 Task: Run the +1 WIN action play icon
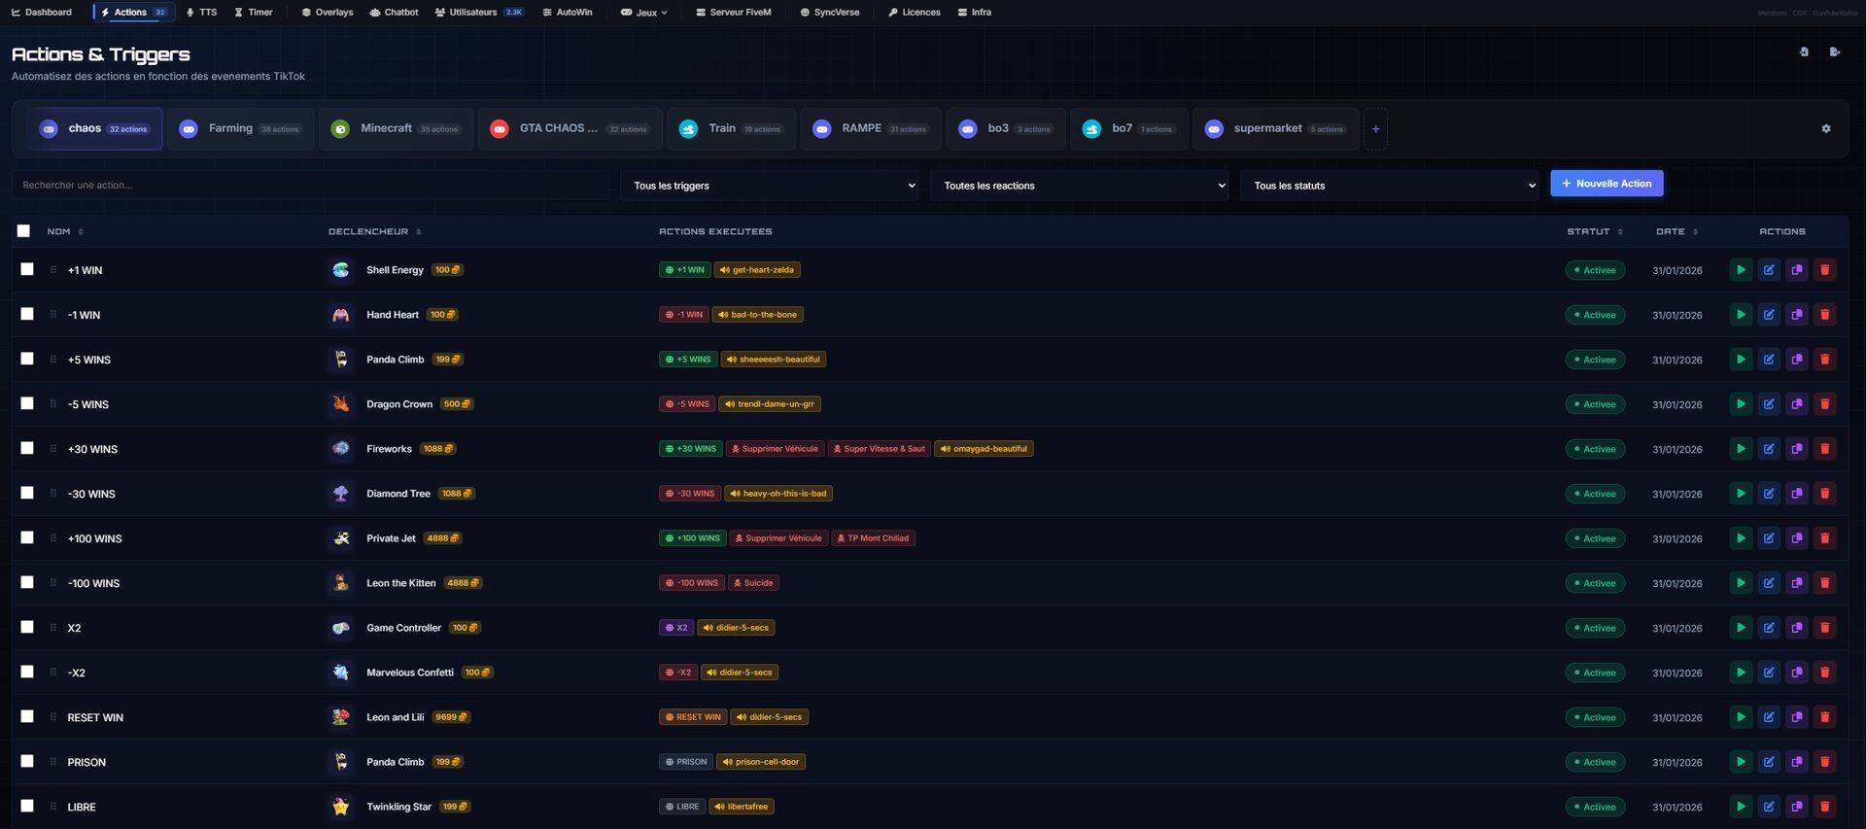pos(1741,270)
